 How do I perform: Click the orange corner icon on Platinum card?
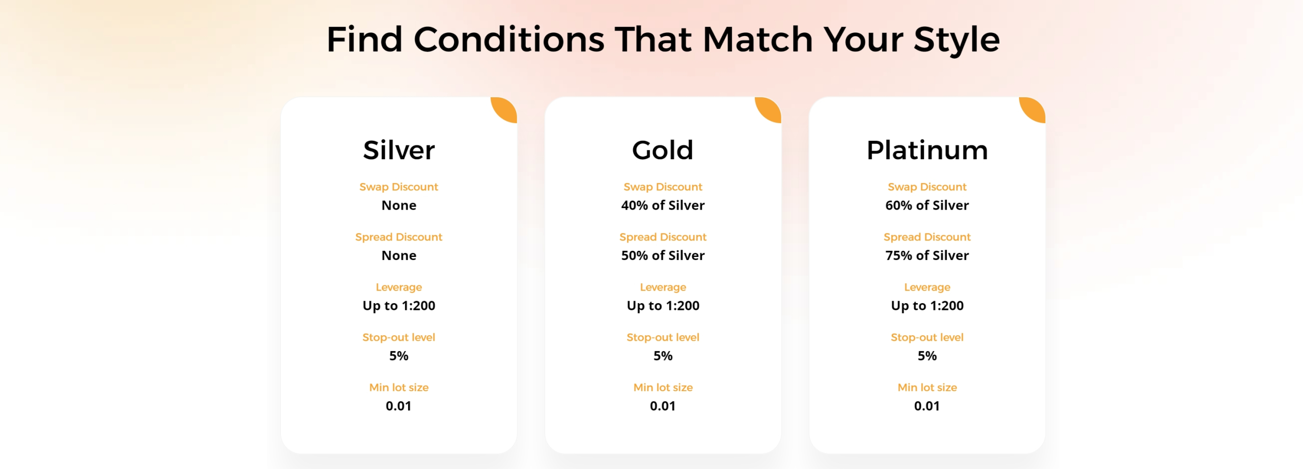click(1034, 108)
